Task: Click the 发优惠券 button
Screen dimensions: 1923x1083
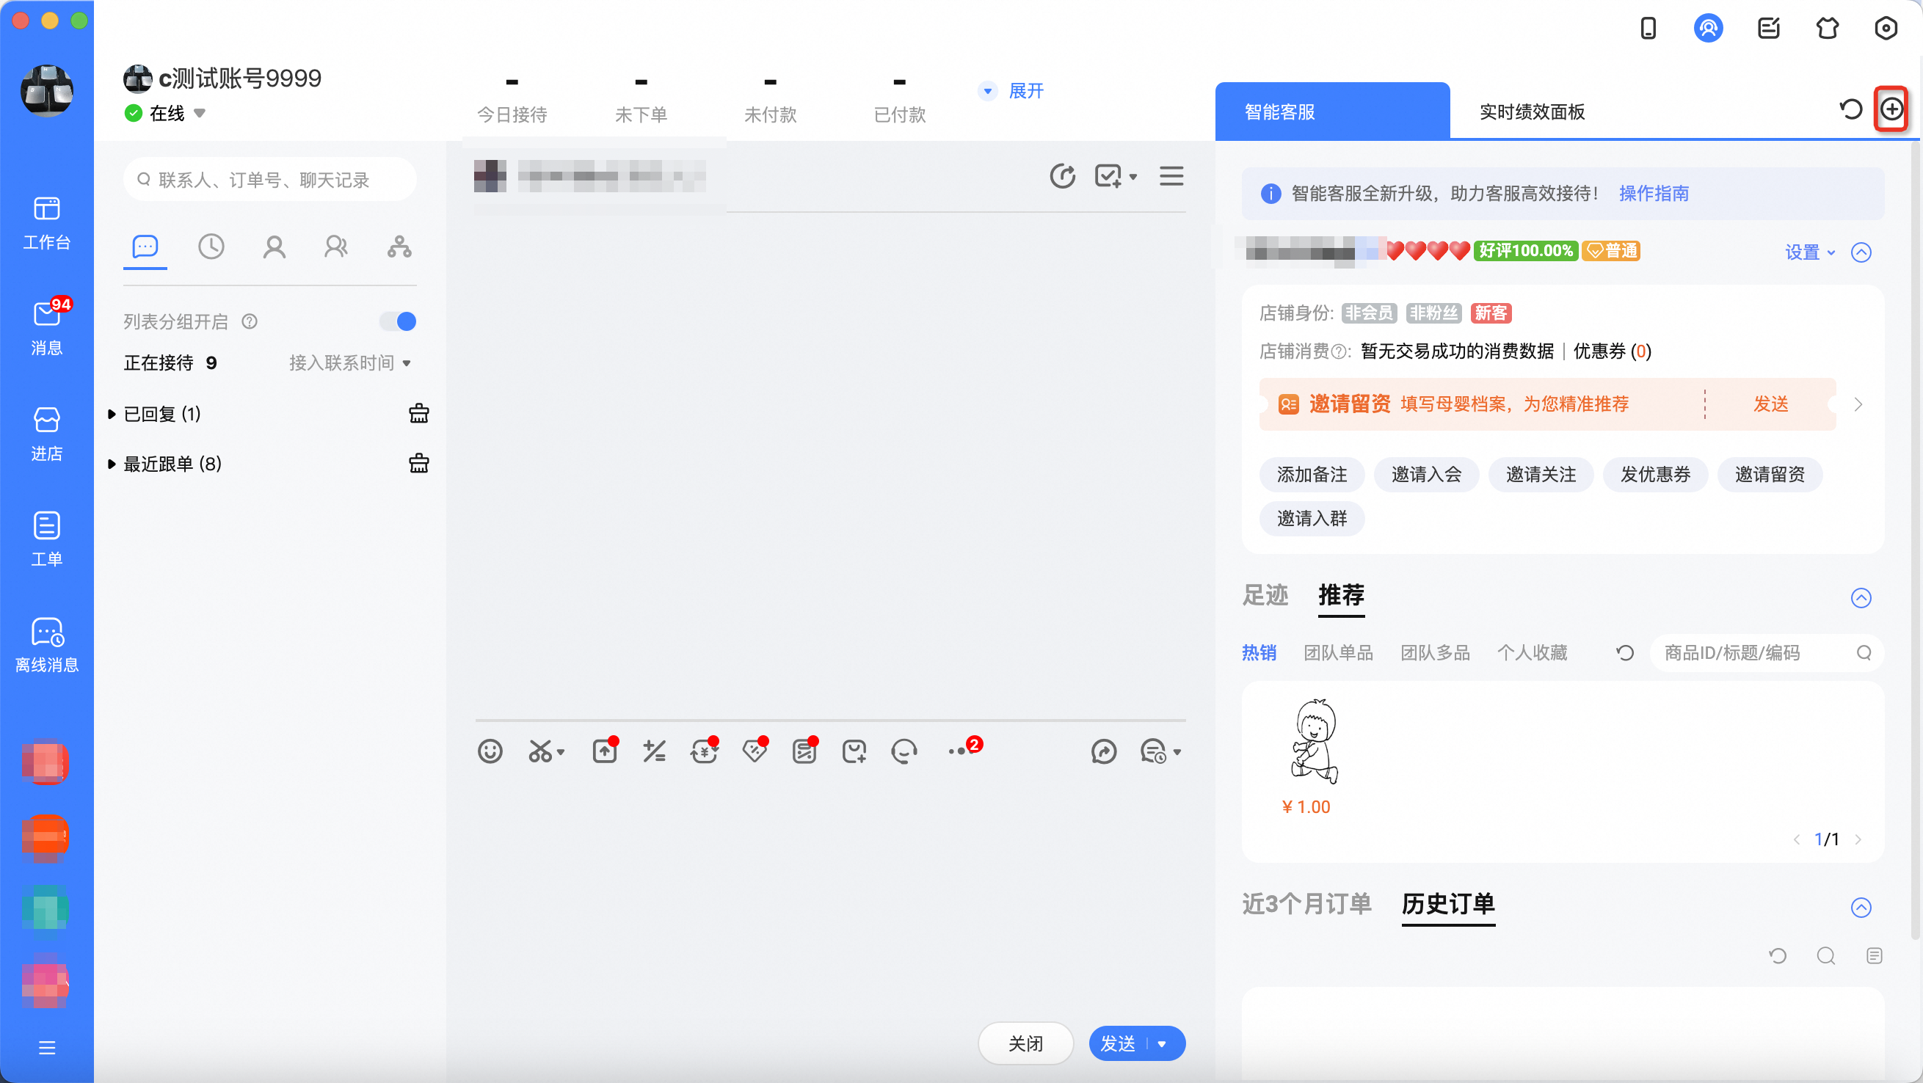Action: click(x=1655, y=475)
